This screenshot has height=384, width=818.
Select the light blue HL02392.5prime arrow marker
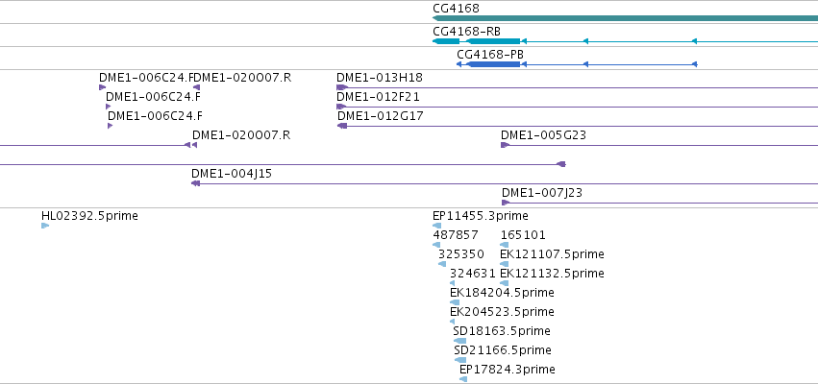pyautogui.click(x=45, y=226)
